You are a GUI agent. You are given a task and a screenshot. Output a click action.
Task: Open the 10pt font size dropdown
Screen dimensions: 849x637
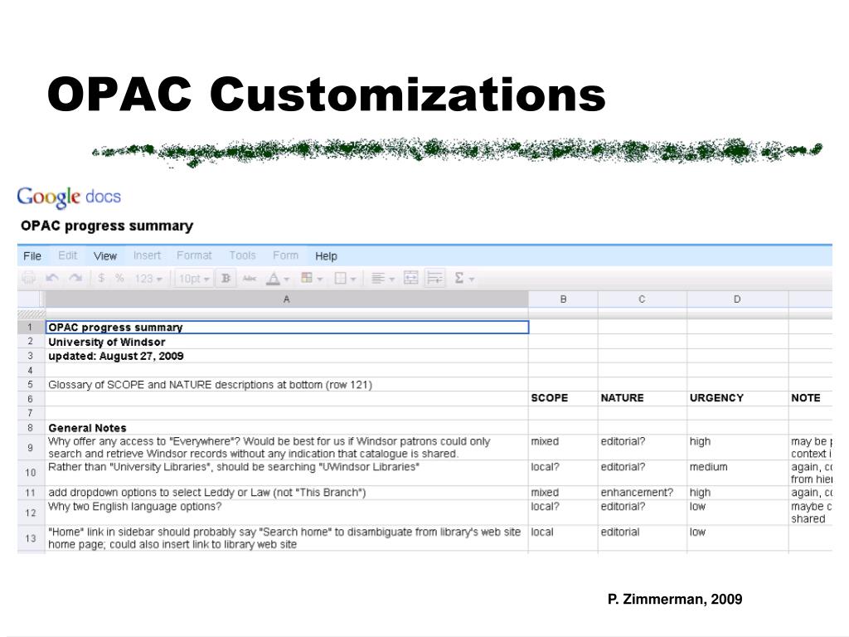click(x=194, y=279)
